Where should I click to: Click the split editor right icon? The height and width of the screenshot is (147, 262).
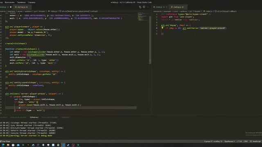[144, 7]
